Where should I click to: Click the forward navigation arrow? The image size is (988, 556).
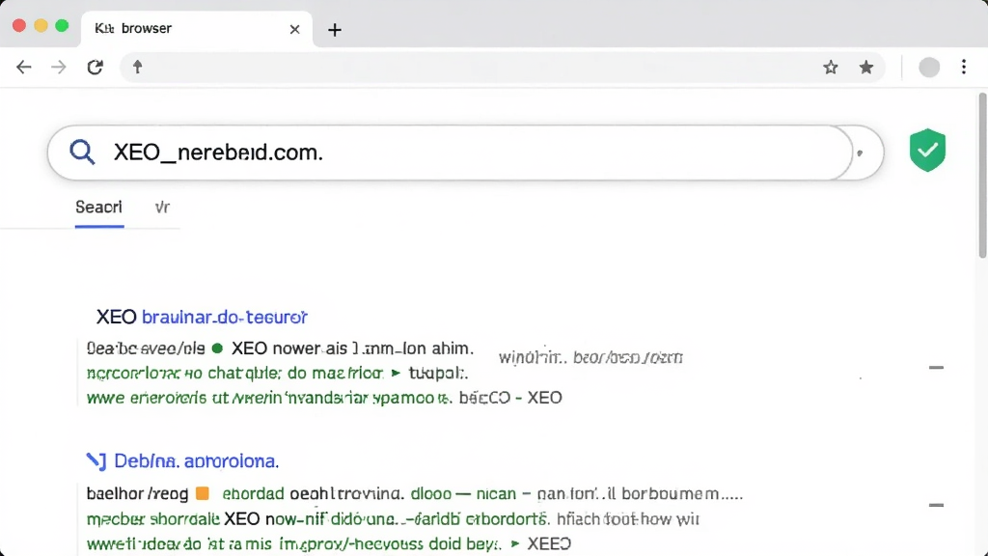pos(59,67)
